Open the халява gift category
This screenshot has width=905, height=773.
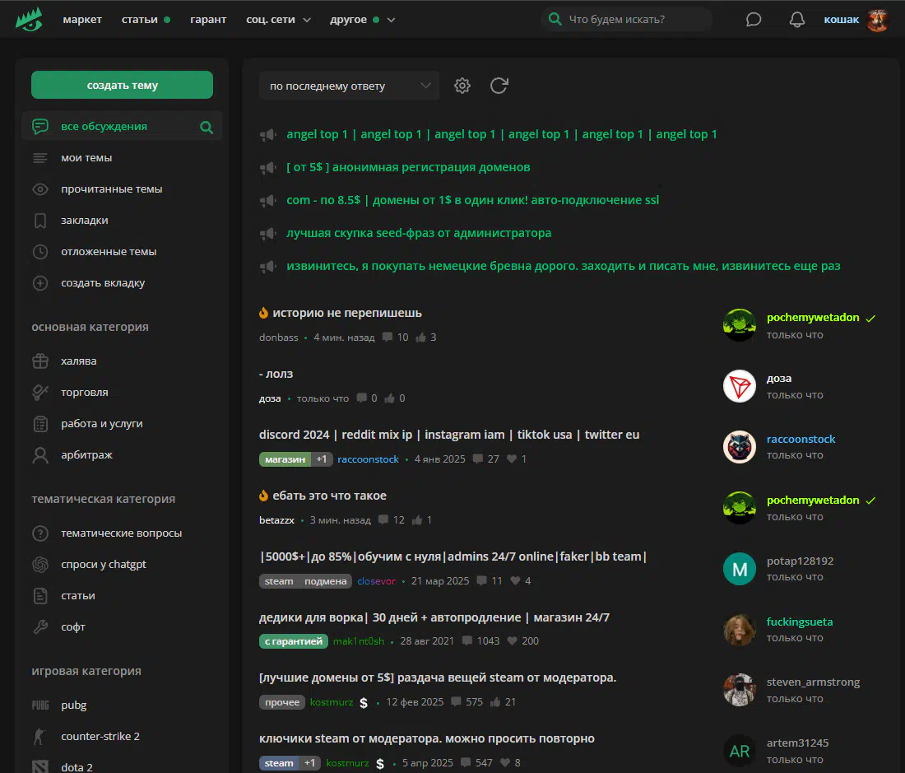(x=78, y=361)
